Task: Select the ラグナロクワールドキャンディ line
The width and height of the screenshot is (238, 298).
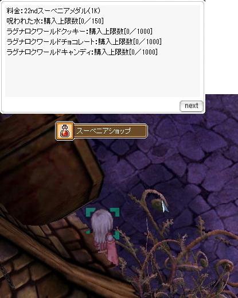Action: point(82,52)
